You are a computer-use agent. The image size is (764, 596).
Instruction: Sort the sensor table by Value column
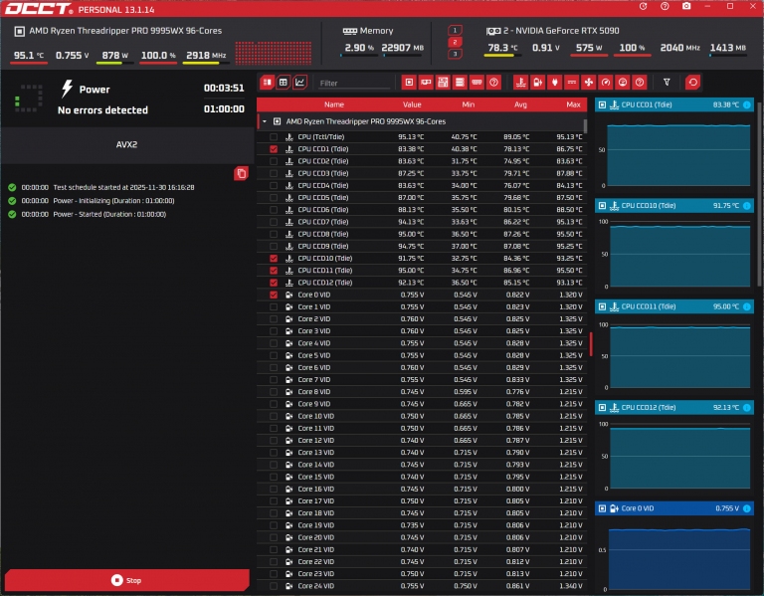click(x=412, y=104)
